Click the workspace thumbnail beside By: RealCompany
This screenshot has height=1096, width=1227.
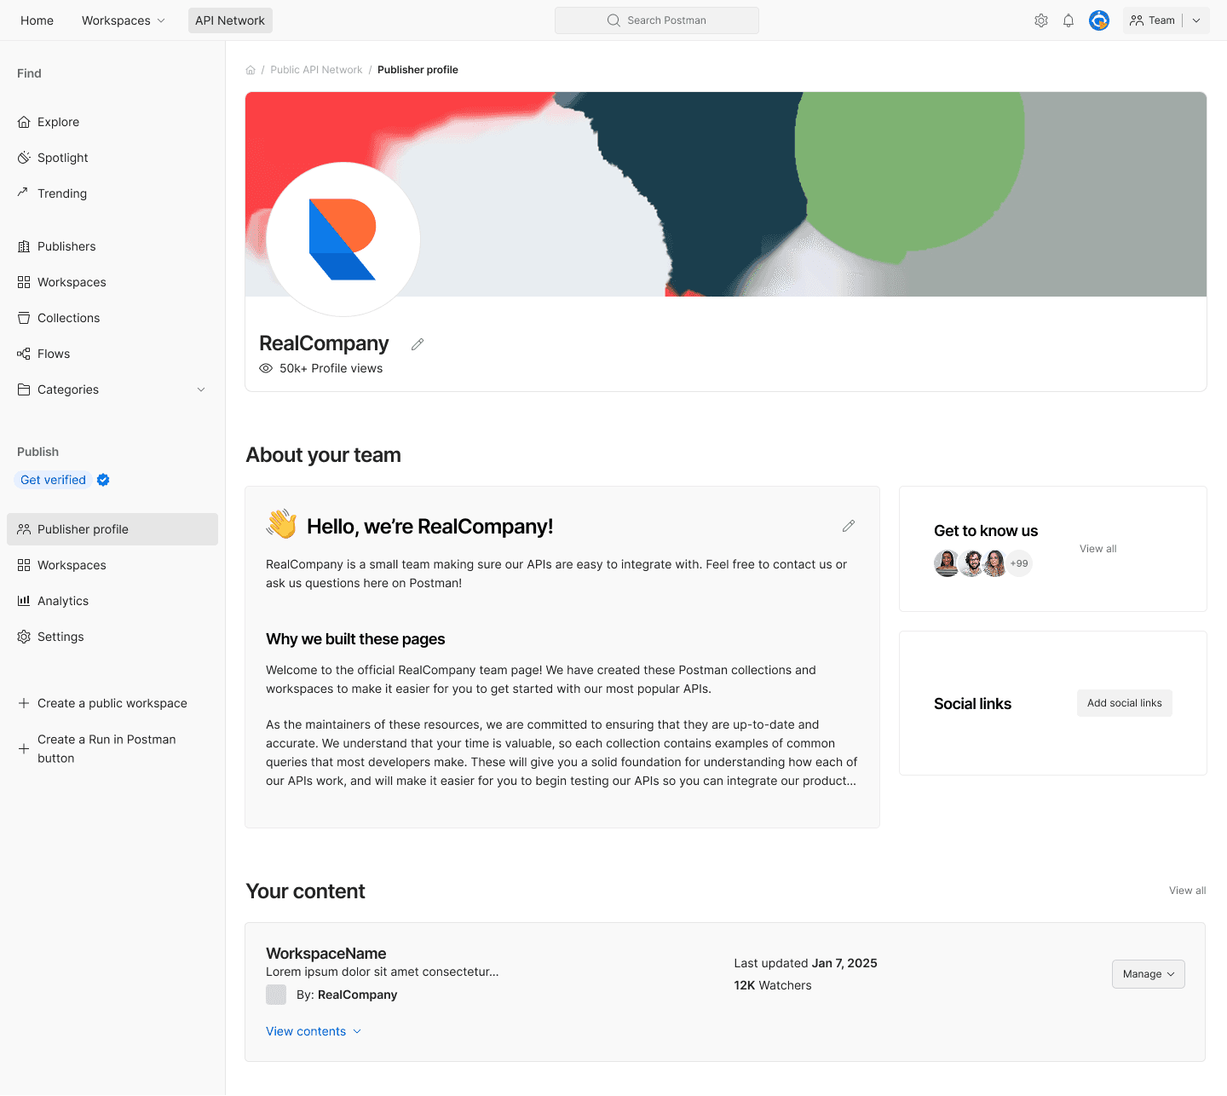pyautogui.click(x=276, y=995)
